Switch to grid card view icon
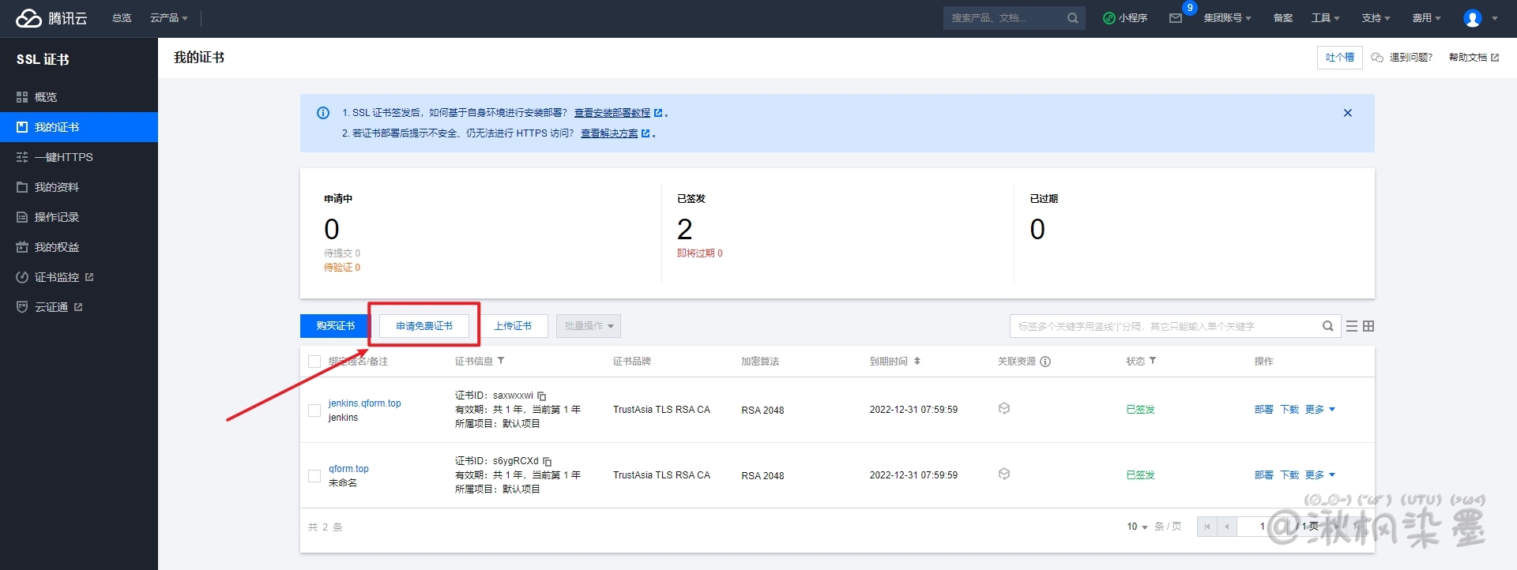The height and width of the screenshot is (570, 1517). 1368,326
